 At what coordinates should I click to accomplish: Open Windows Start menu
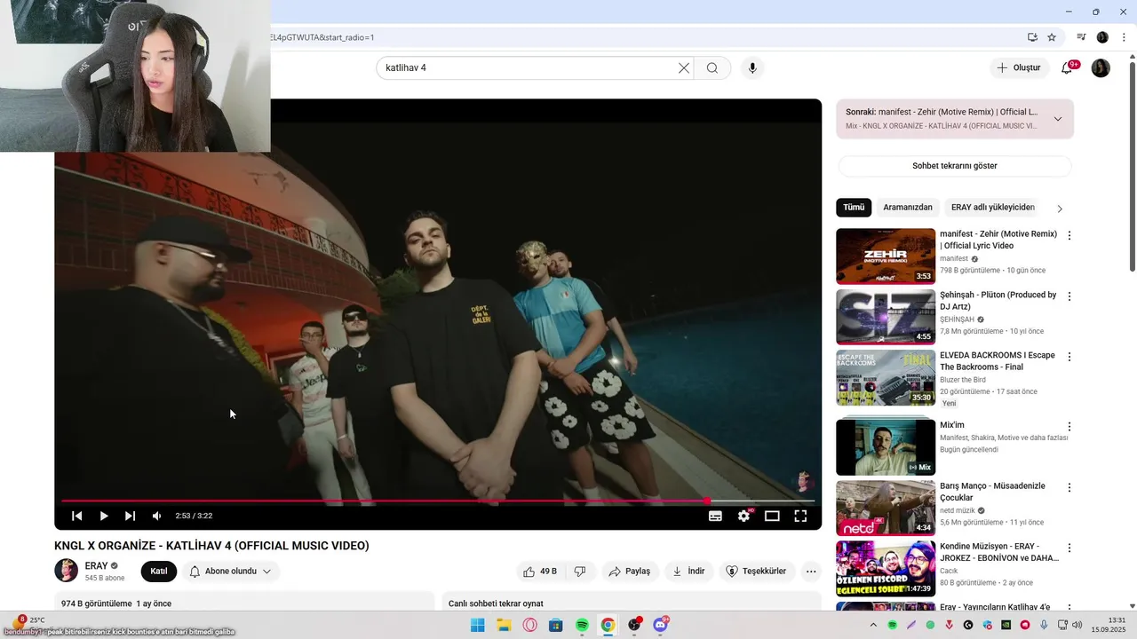click(478, 625)
